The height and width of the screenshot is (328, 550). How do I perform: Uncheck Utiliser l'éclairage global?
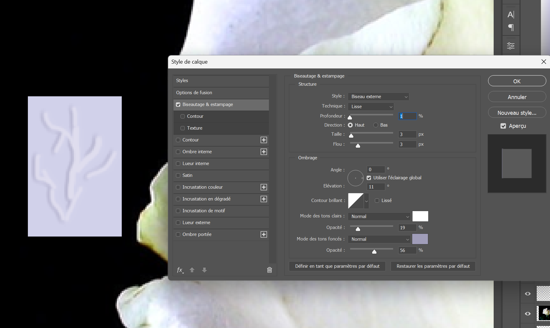point(369,178)
